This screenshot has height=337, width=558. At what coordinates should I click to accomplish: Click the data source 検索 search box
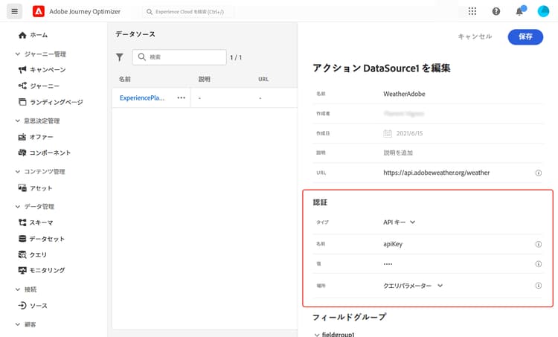click(179, 57)
